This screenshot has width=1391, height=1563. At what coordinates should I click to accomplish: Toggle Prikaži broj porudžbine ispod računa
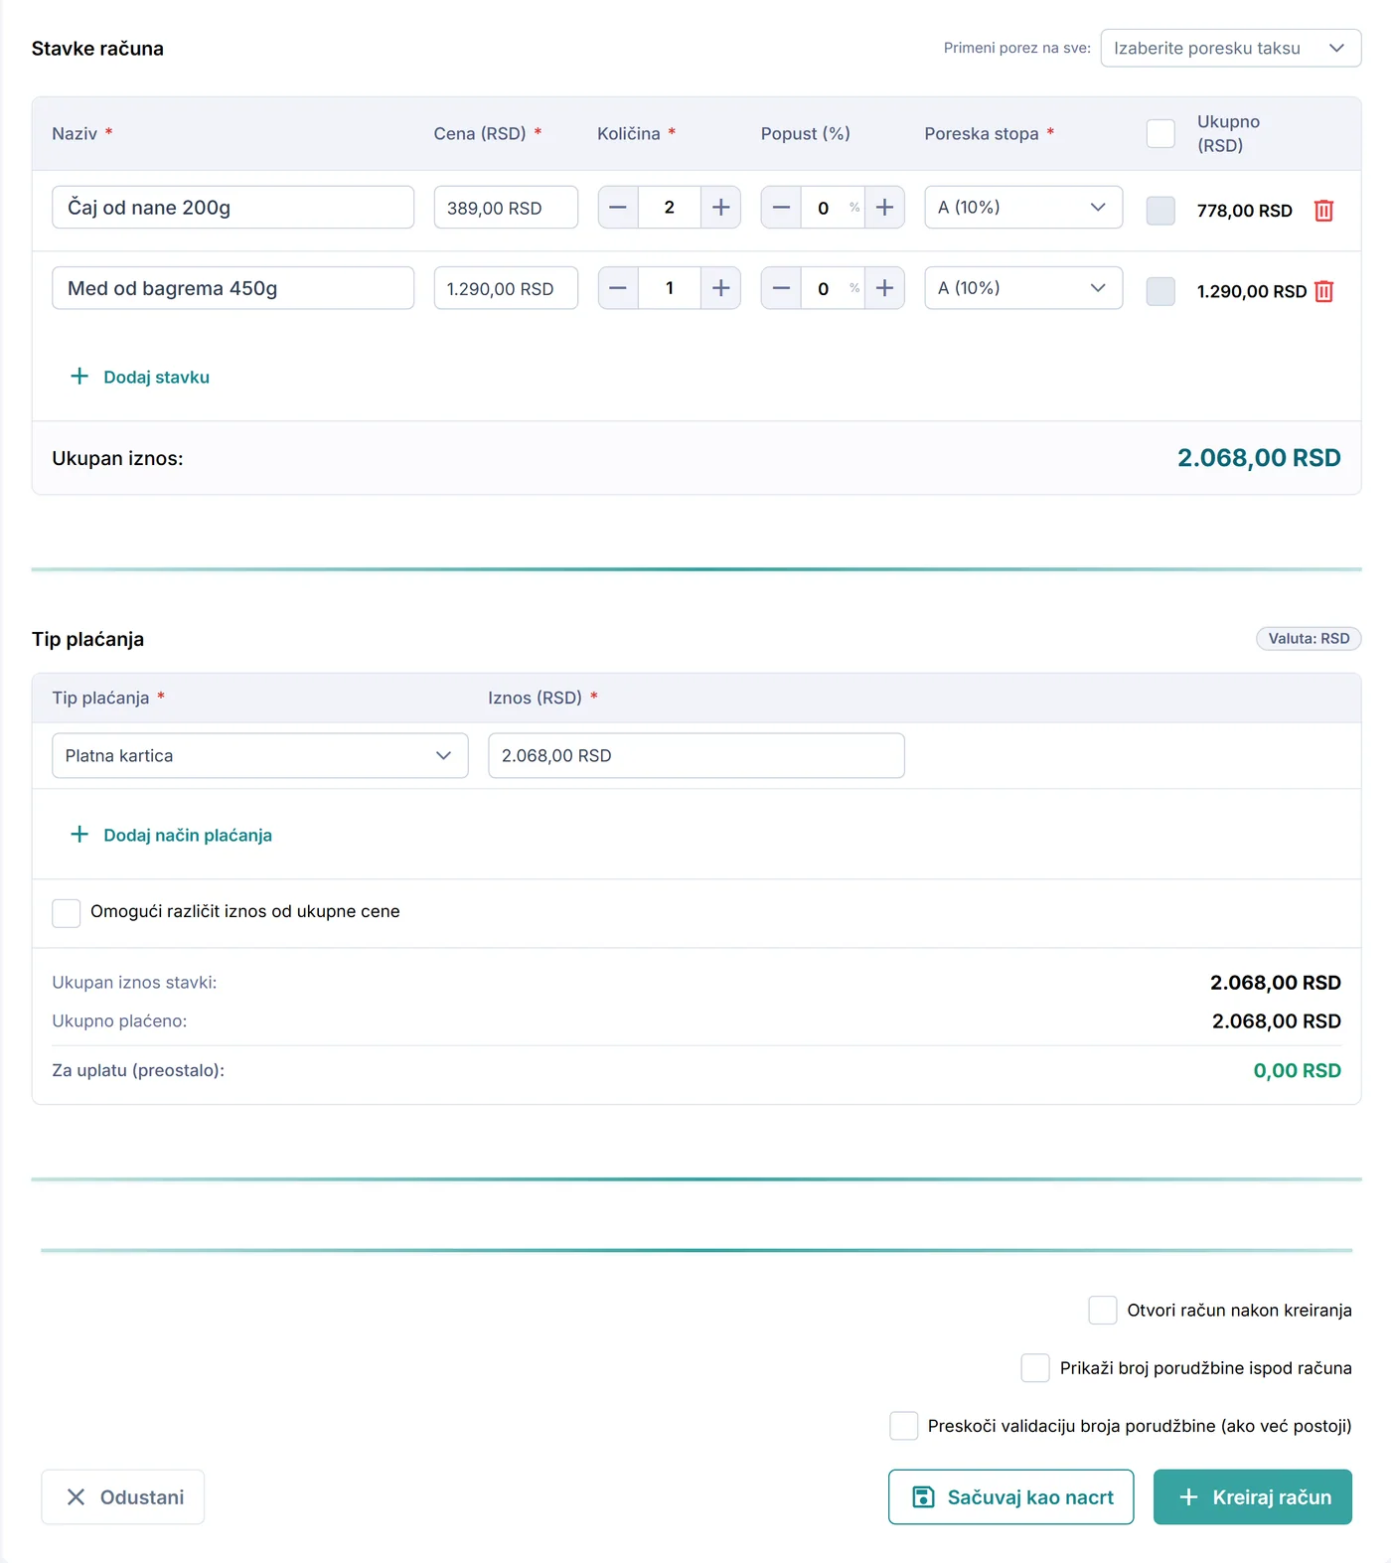1035,1367
